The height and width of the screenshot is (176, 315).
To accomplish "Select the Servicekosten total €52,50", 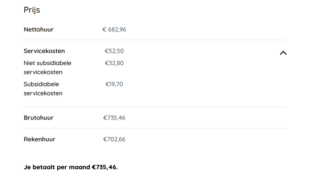I will point(114,51).
